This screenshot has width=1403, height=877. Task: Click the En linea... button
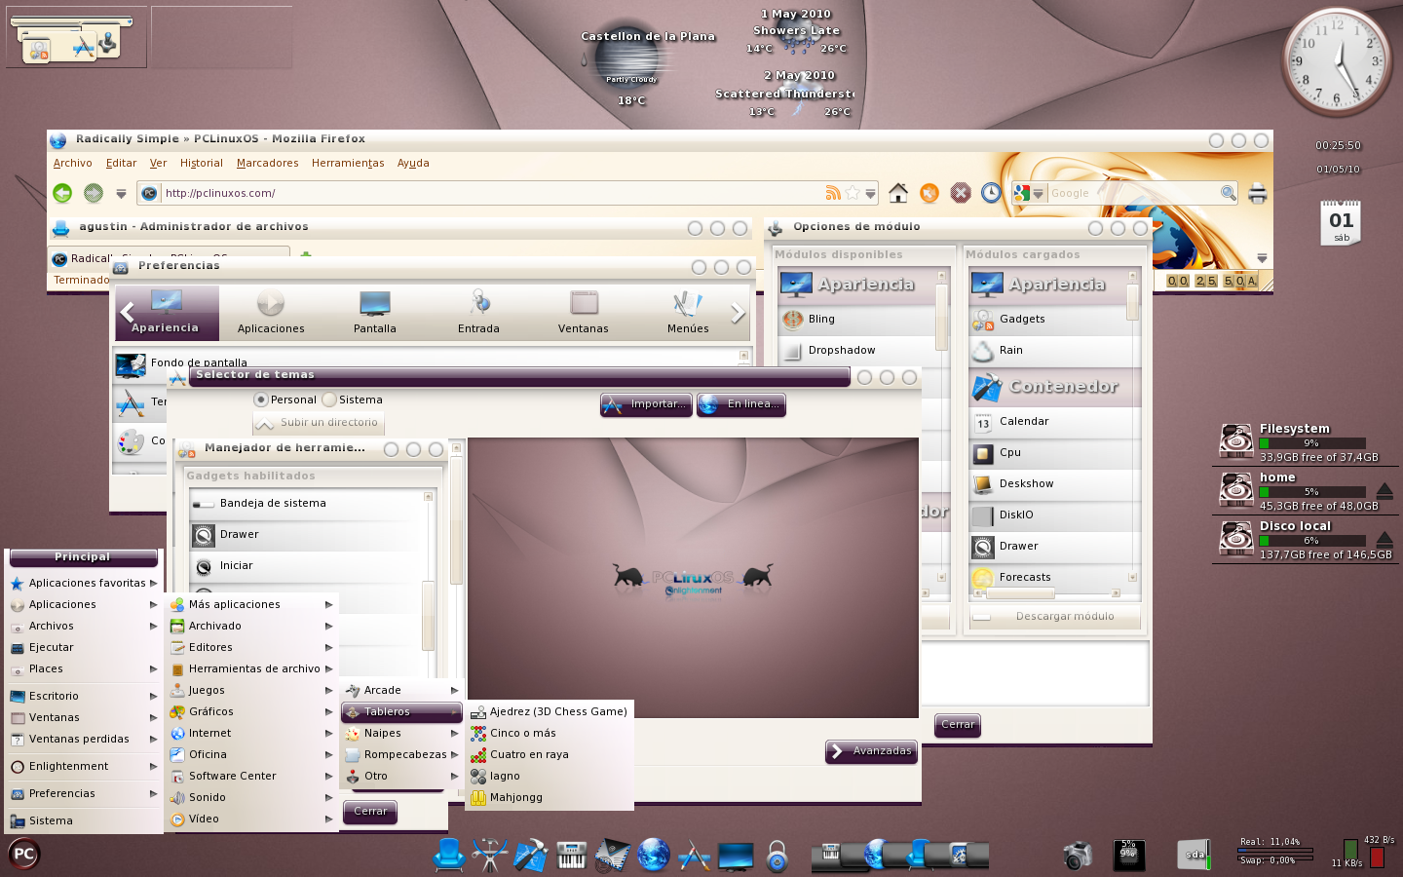coord(741,404)
